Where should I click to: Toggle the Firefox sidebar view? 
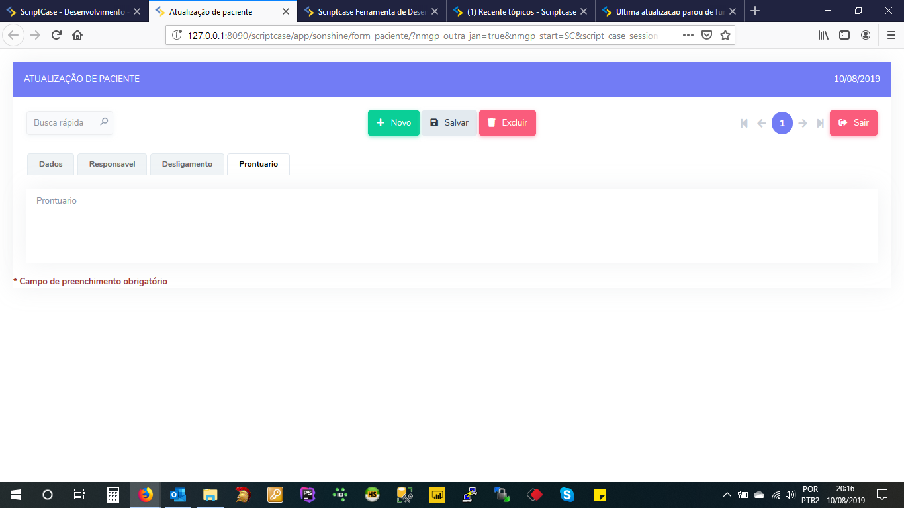844,36
